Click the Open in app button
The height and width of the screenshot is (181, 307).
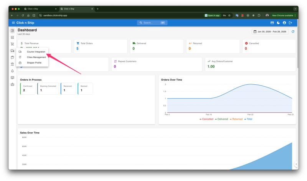[212, 15]
